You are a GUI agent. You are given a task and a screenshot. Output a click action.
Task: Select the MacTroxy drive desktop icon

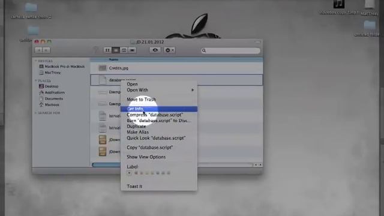(370, 8)
